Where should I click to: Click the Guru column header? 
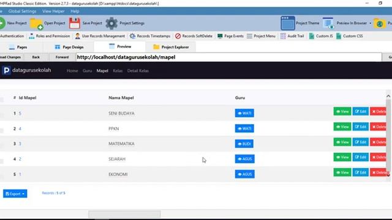[239, 98]
